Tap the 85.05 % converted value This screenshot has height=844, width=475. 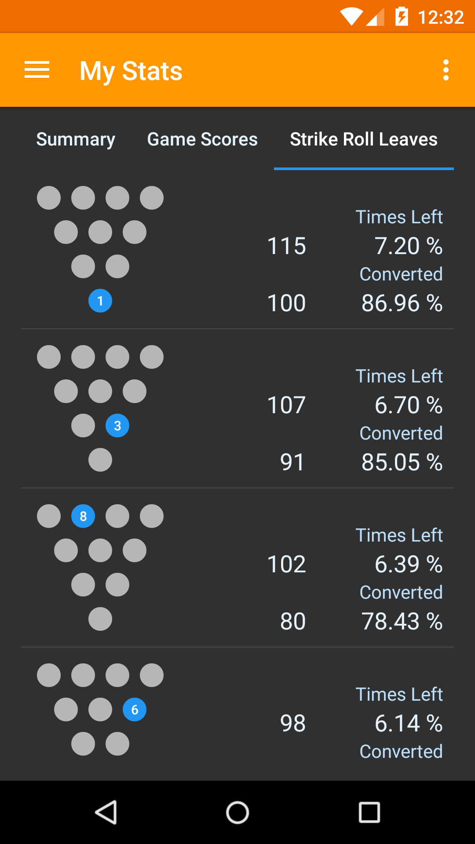click(402, 462)
